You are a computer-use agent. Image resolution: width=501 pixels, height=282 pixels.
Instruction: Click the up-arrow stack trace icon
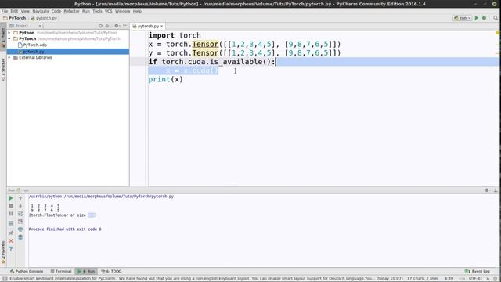(x=20, y=198)
